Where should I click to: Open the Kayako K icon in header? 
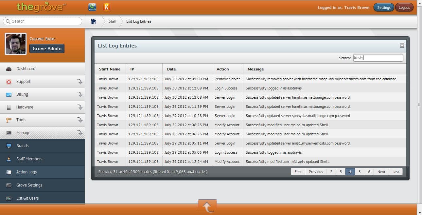tap(107, 7)
